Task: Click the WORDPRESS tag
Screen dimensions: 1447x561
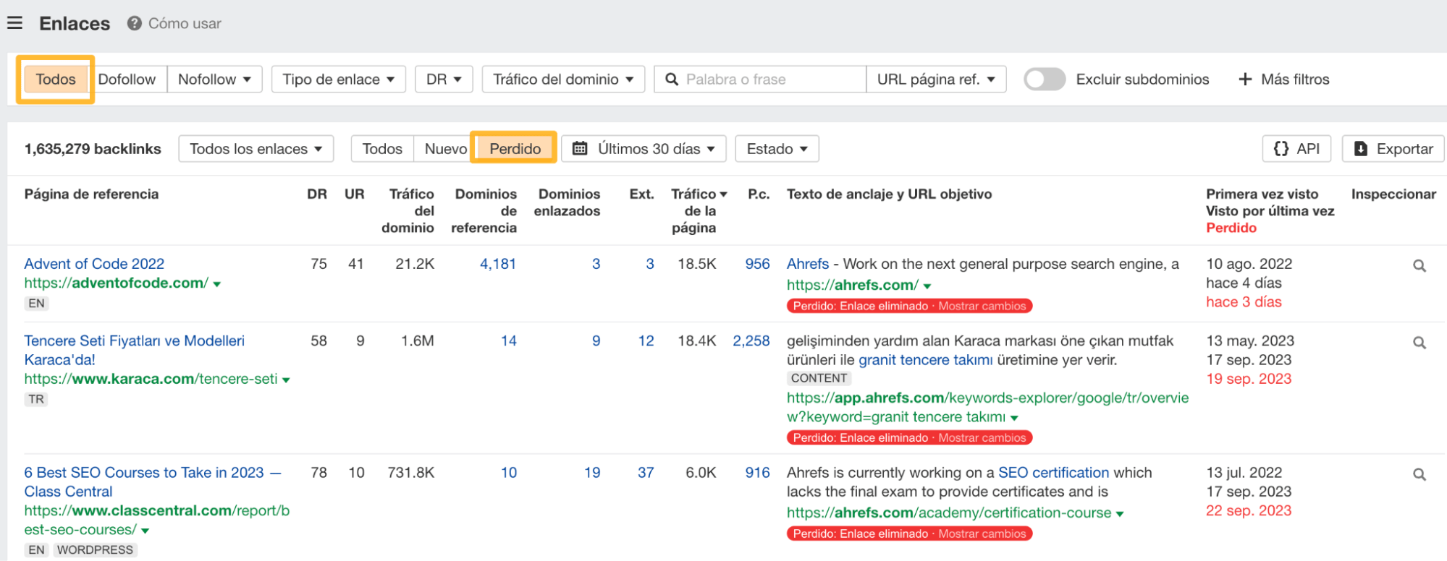Action: click(x=95, y=549)
